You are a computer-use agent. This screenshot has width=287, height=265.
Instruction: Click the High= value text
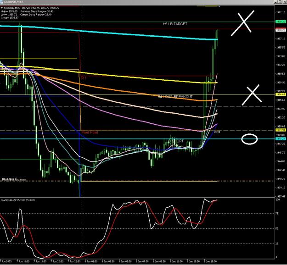[x=9, y=11]
